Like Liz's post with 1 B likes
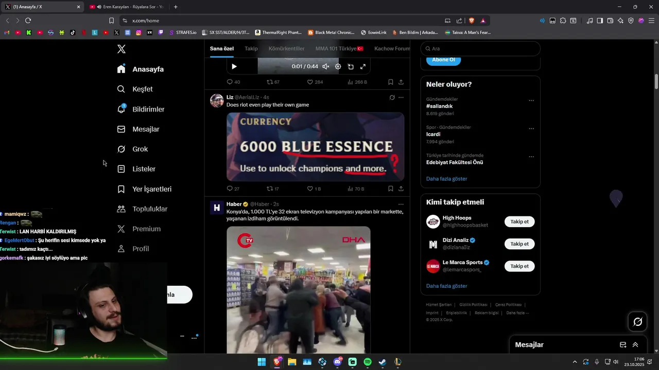Viewport: 659px width, 370px height. point(314,189)
